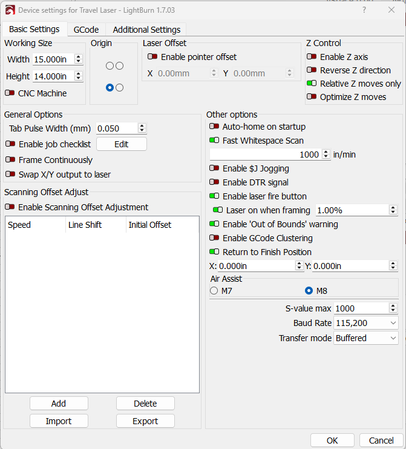Screen dimensions: 406x449
Task: Click the Initial Offset column header
Action: pyautogui.click(x=162, y=225)
